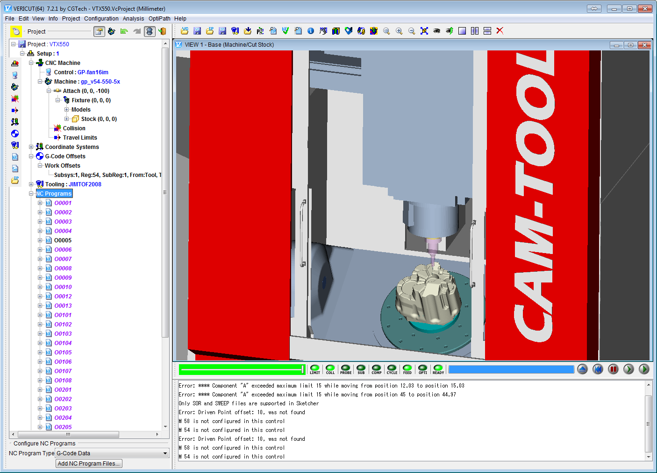
Task: Toggle the FEED status light
Action: (407, 369)
